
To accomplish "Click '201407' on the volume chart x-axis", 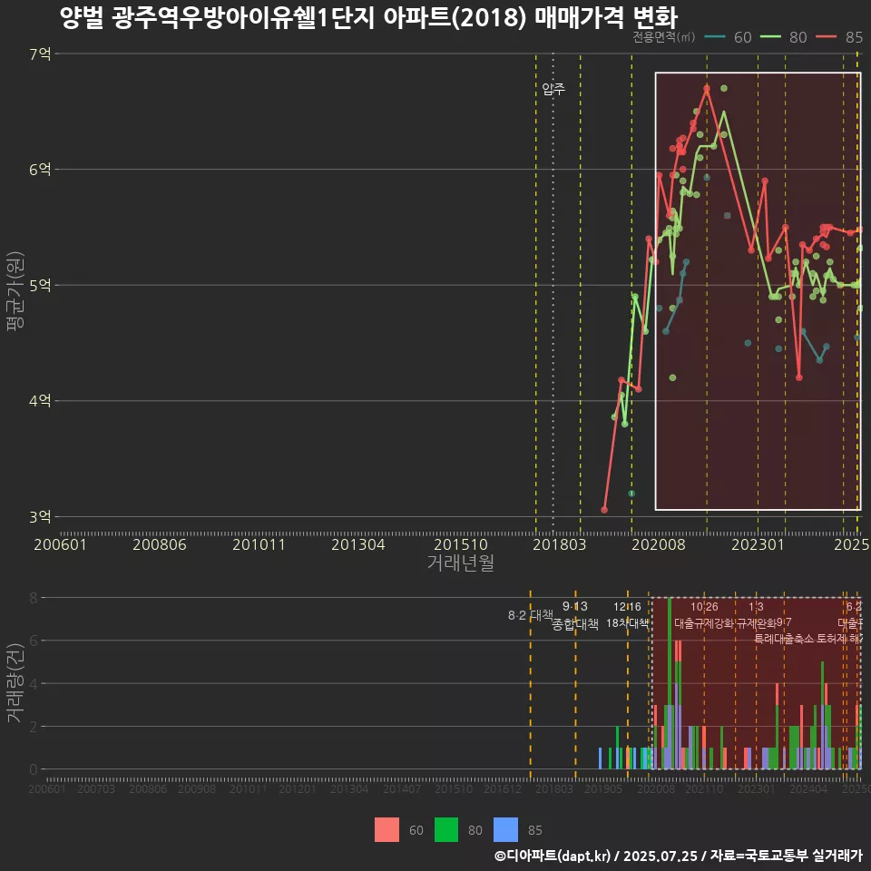I will tap(402, 788).
